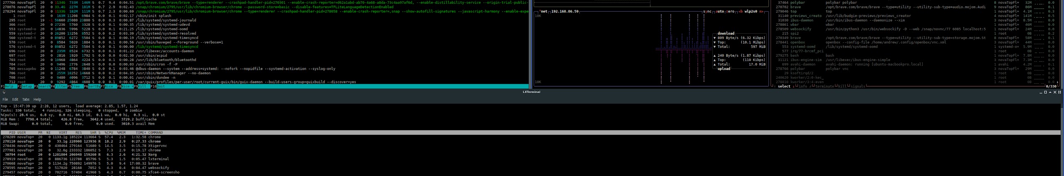Click zero to reset net totals
Screen dimensions: 1064x176
pos(731,12)
